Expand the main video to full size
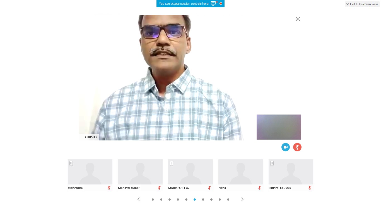Viewport: 381px width, 214px height. (298, 19)
